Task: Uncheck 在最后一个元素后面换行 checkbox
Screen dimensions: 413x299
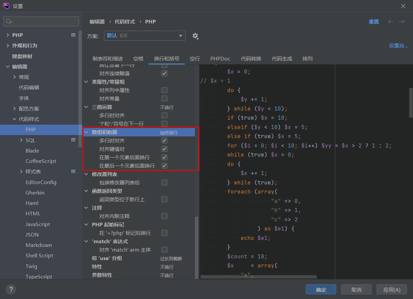Action: pos(164,166)
